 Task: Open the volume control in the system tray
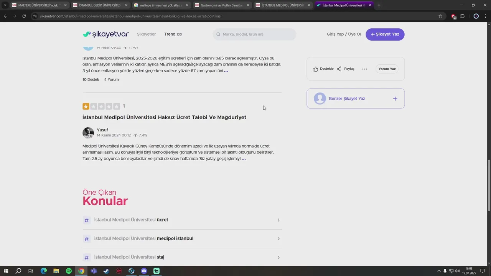pyautogui.click(x=457, y=271)
